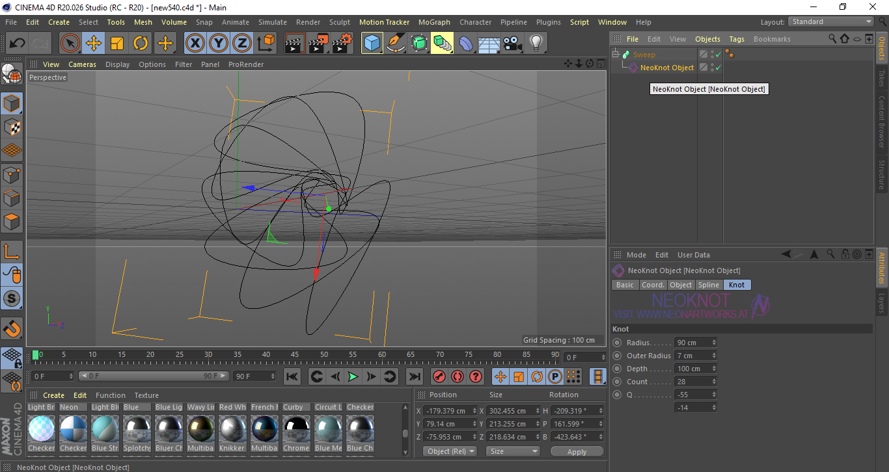
Task: Step Count value spinner
Action: 714,382
